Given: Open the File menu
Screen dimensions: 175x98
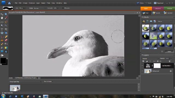Looking at the screenshot, I should (x=16, y=3).
